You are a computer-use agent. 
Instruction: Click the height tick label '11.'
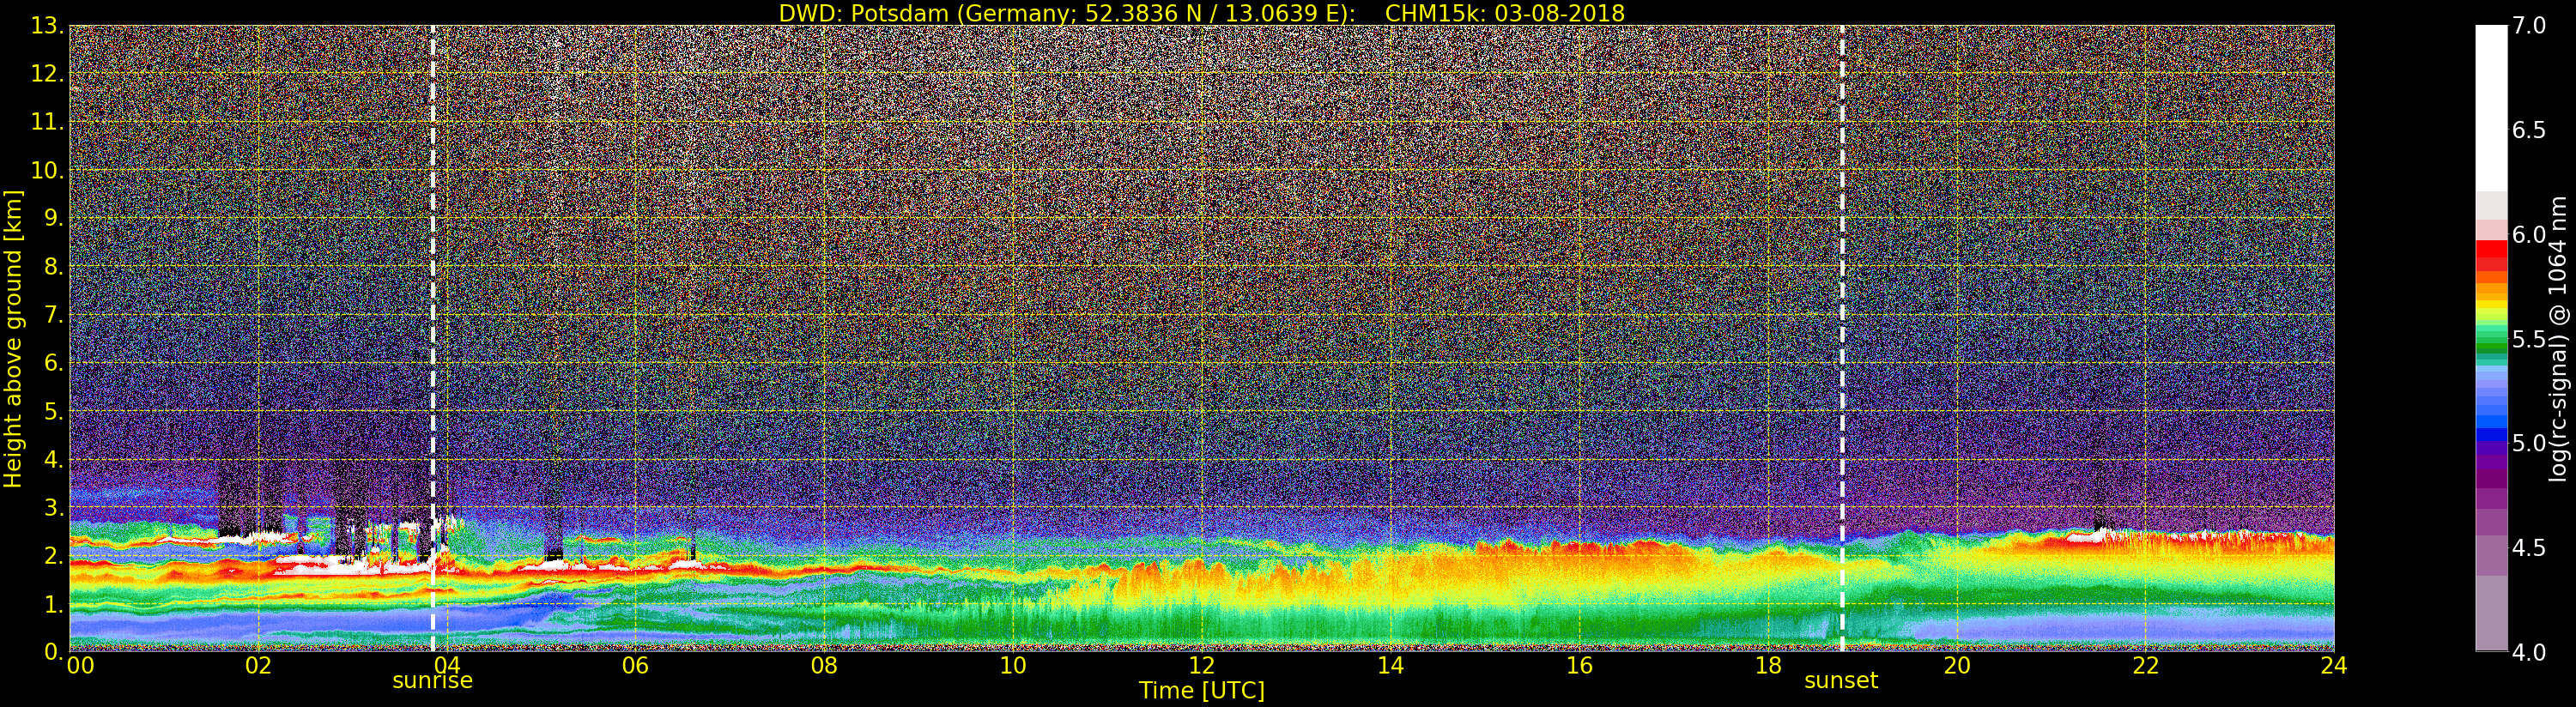[x=47, y=122]
